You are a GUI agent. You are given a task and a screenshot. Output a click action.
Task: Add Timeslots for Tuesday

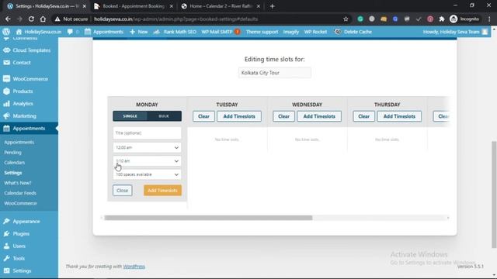point(239,116)
